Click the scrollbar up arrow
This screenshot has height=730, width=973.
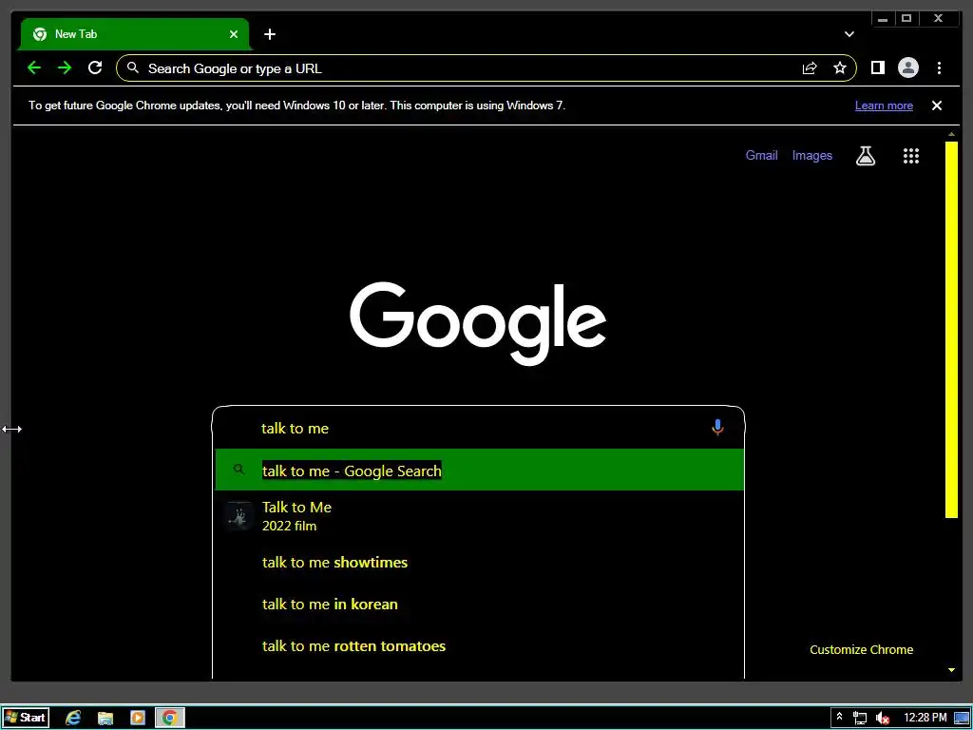[951, 134]
